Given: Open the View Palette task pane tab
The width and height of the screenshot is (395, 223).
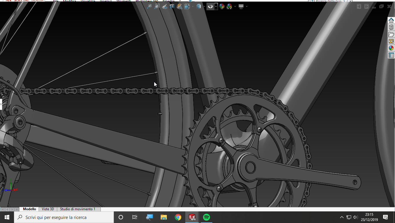Looking at the screenshot, I should pyautogui.click(x=391, y=41).
